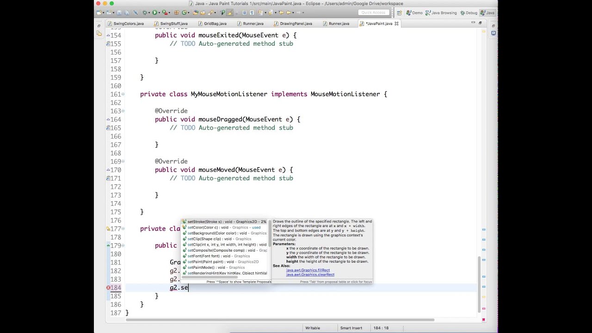Switch to the Demo perspective

click(x=414, y=12)
